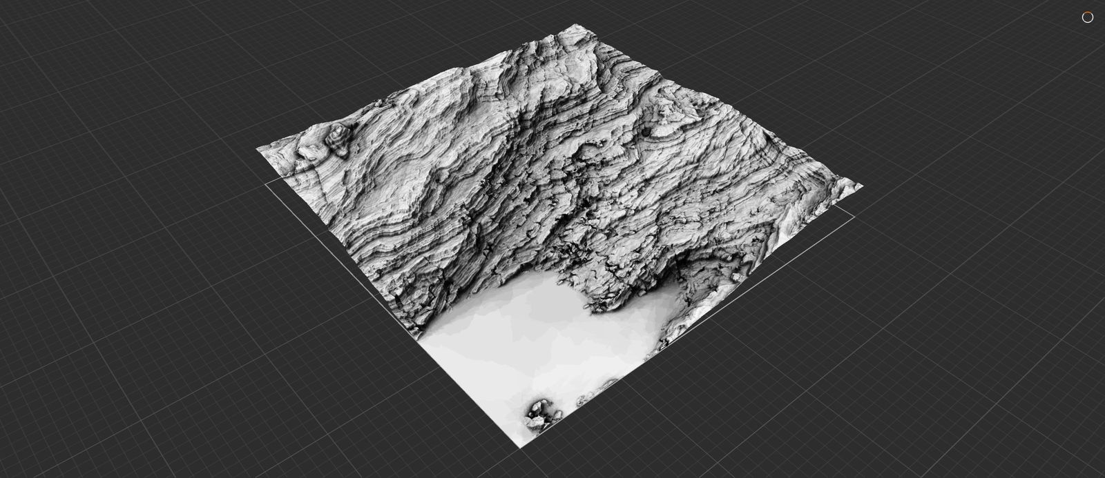This screenshot has width=1105, height=478.
Task: Click the topmost peak corner of the terrain
Action: pos(573,26)
